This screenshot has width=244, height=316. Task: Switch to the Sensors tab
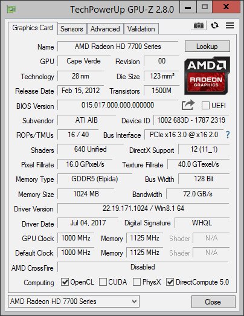72,29
